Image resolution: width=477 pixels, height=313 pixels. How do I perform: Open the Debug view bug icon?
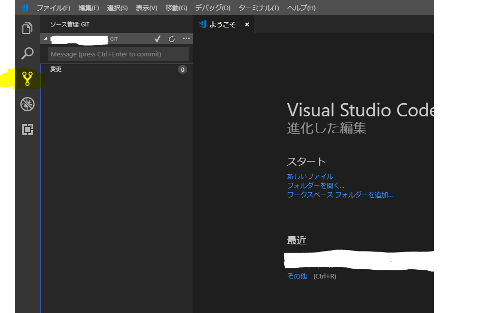(27, 104)
